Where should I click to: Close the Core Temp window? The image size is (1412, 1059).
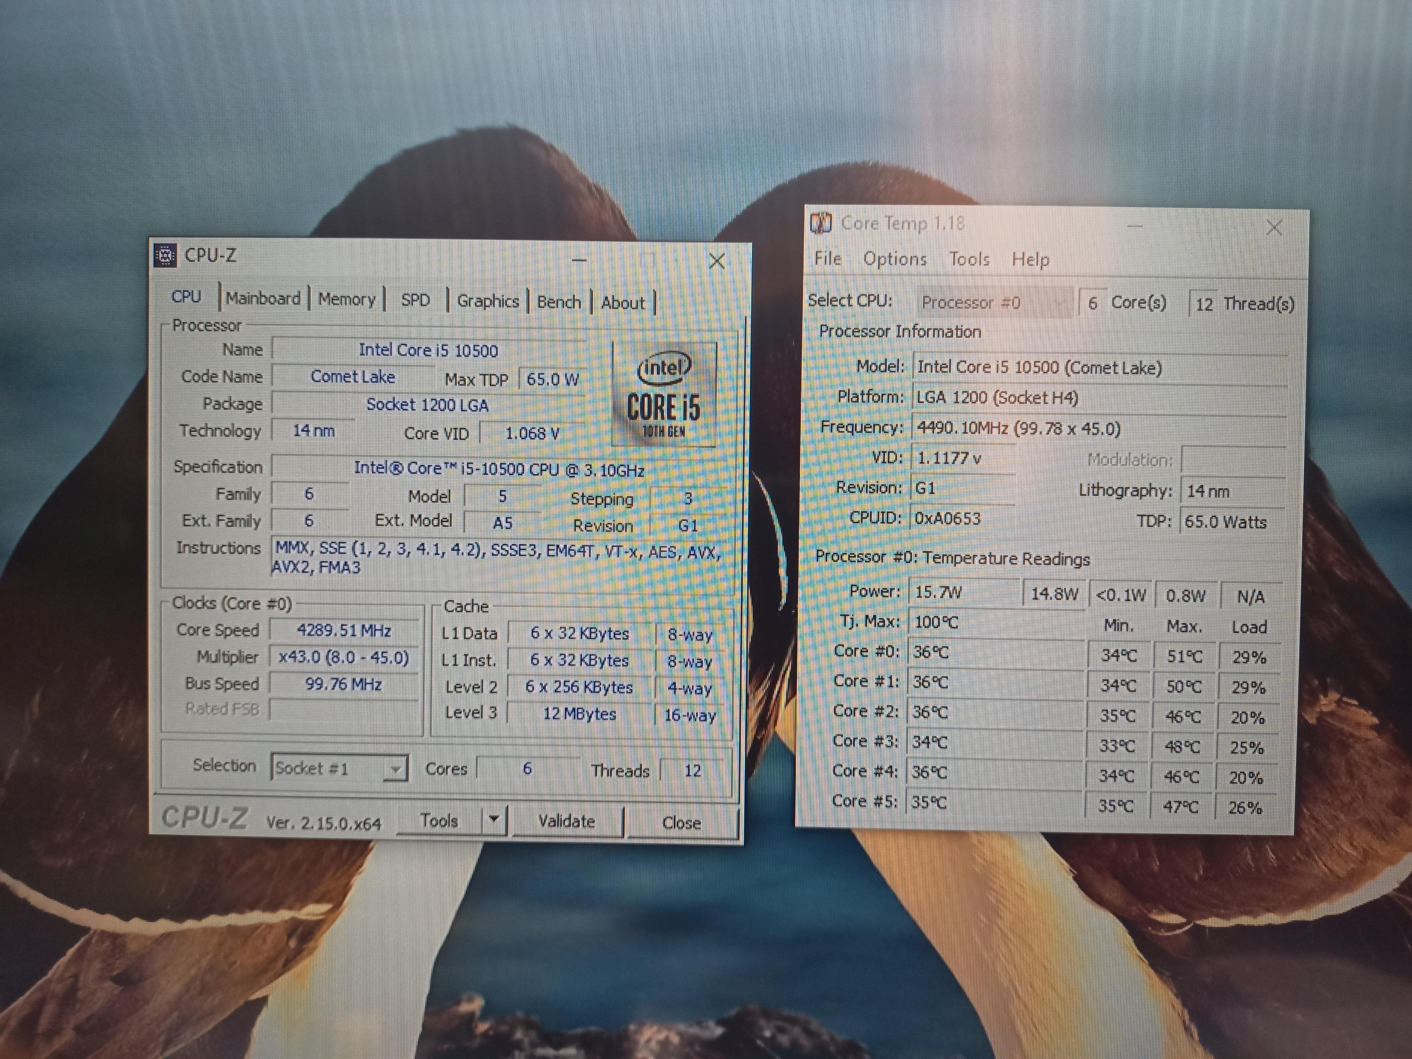coord(1274,228)
